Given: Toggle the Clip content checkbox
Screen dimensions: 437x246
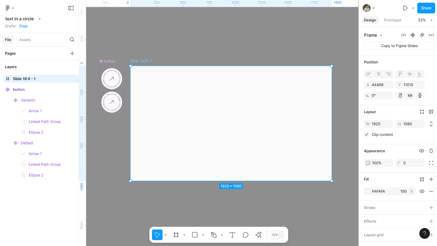Looking at the screenshot, I should pyautogui.click(x=367, y=134).
